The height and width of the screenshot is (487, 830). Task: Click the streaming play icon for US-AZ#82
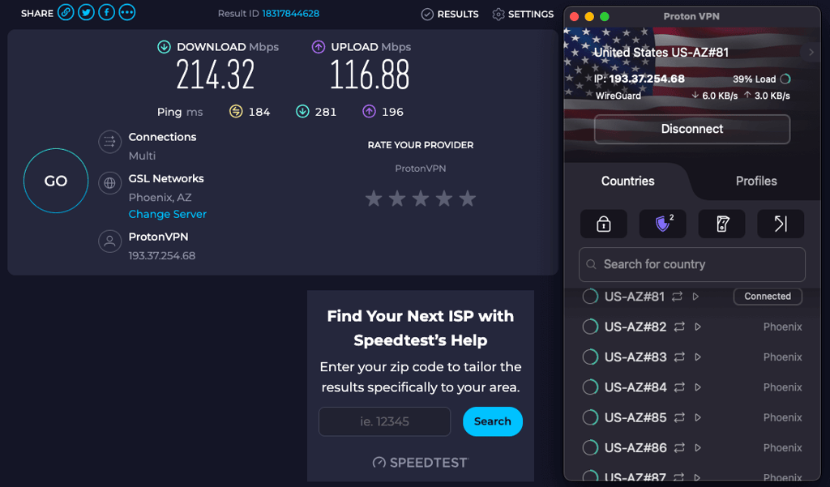[698, 327]
